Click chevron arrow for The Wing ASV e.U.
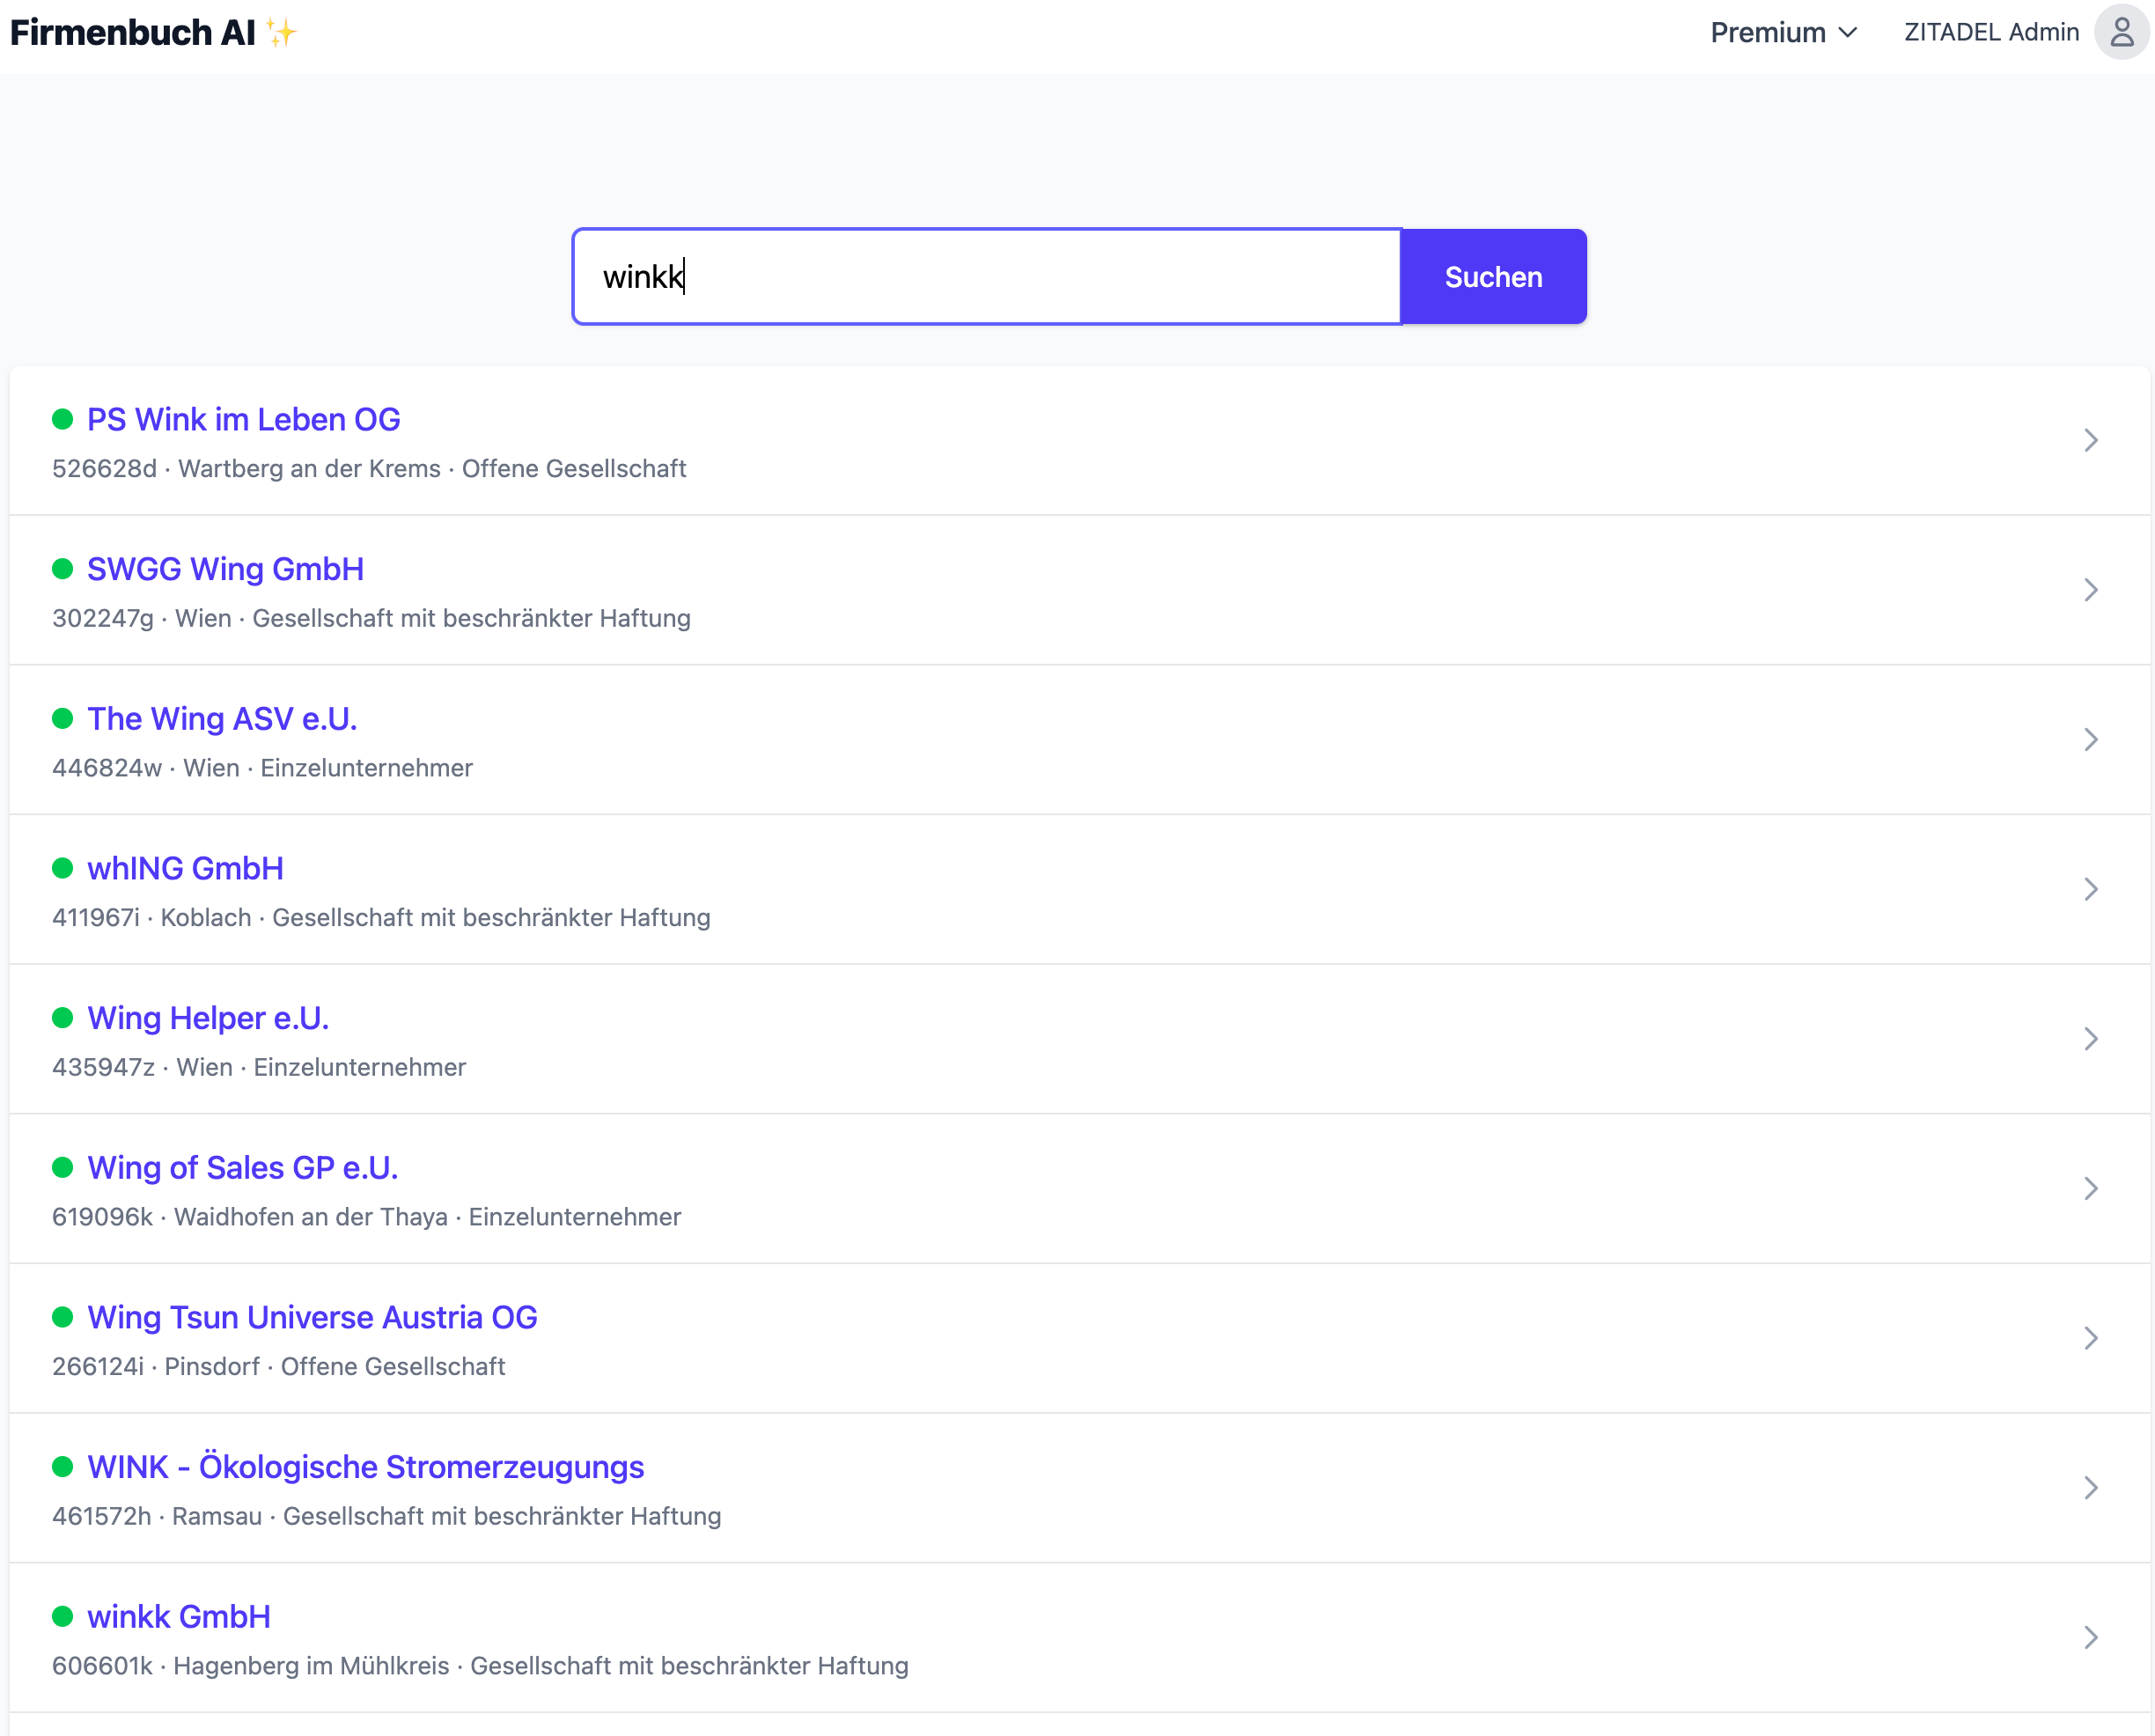 tap(2090, 740)
